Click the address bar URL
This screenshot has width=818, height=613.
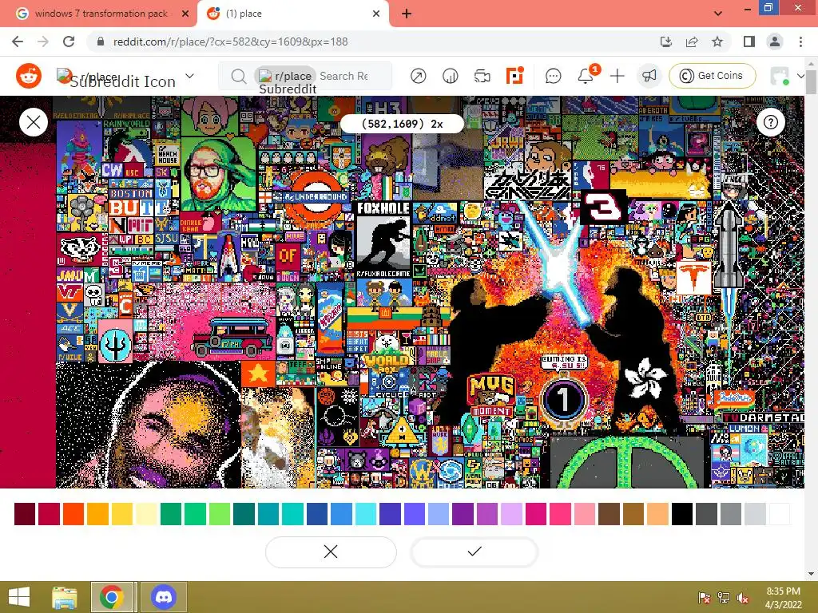(230, 42)
